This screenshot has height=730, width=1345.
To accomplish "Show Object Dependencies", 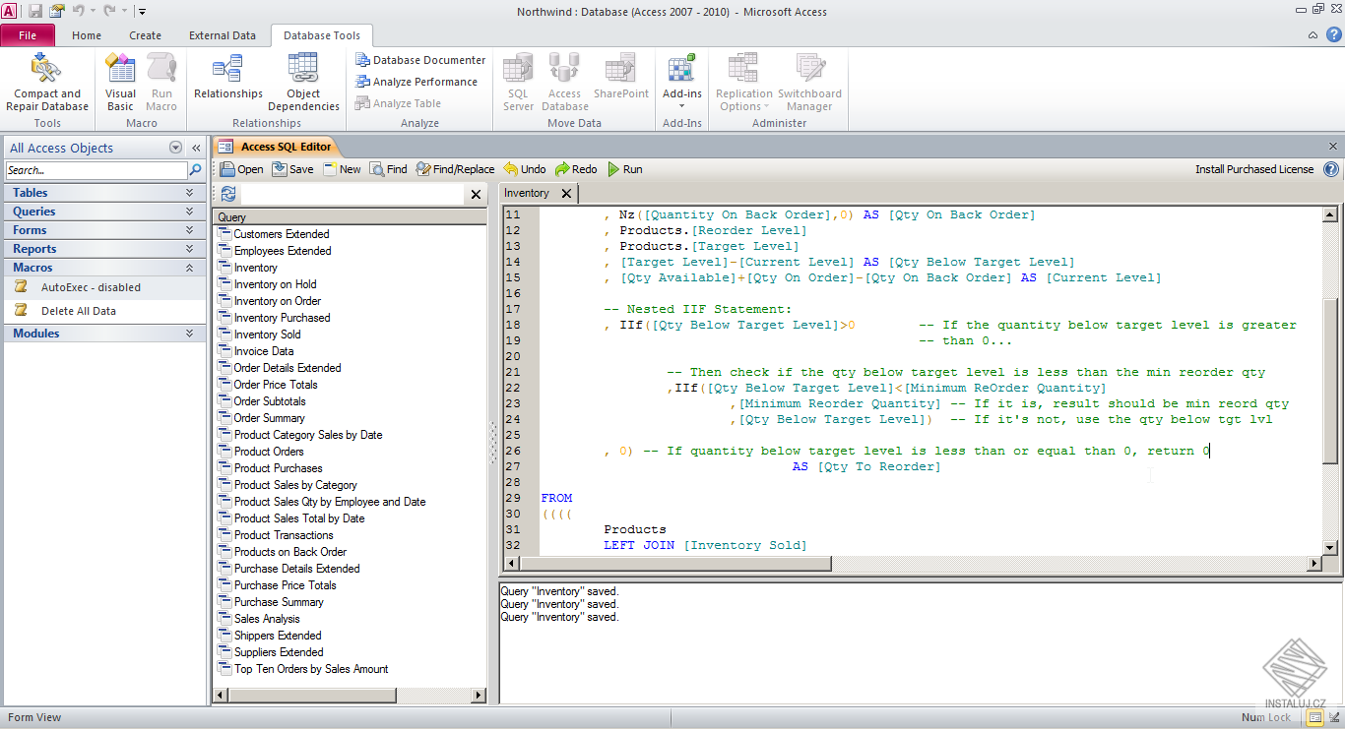I will click(x=303, y=83).
